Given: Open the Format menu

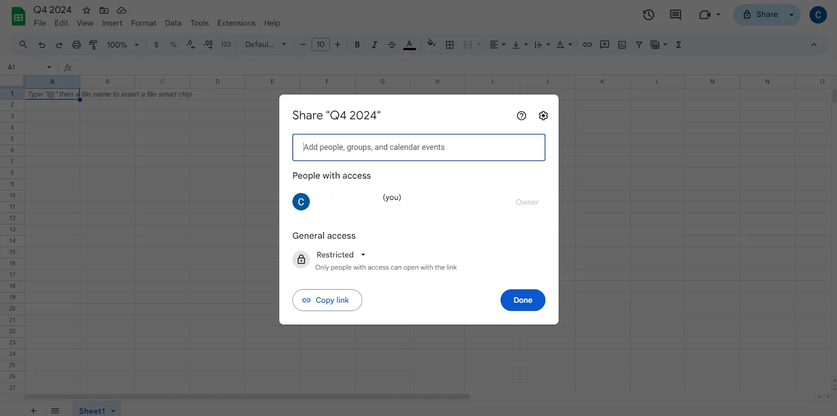Looking at the screenshot, I should (143, 23).
